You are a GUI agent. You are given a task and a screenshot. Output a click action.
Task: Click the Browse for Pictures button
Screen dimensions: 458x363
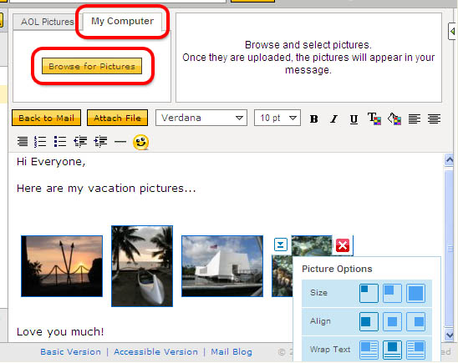[92, 66]
